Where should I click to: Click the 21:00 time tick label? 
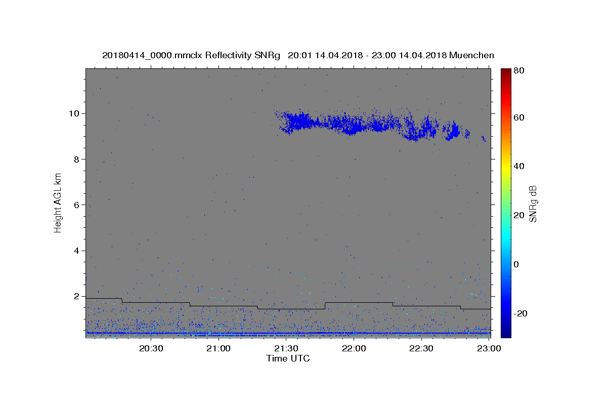(219, 348)
